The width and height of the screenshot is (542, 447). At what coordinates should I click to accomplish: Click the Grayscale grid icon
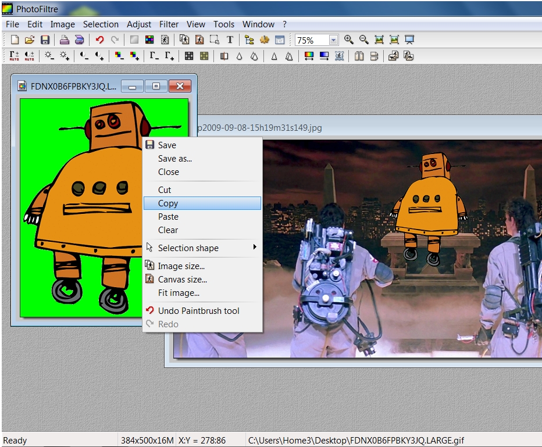(x=189, y=56)
